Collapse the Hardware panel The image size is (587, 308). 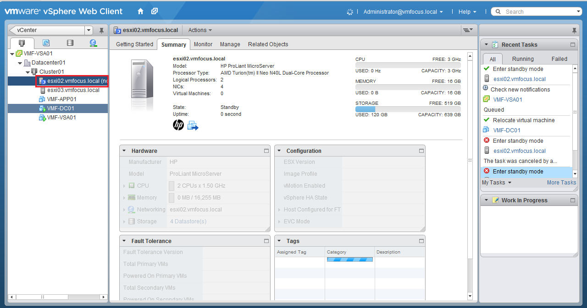(x=124, y=151)
